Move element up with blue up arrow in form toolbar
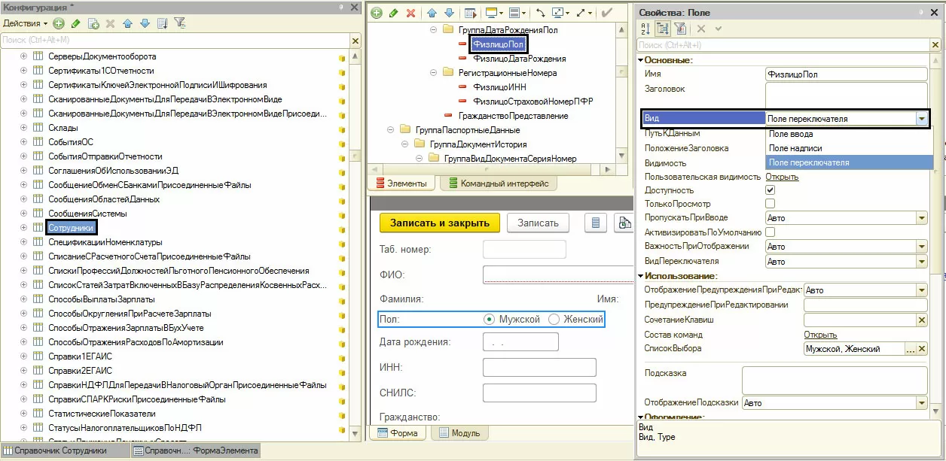The height and width of the screenshot is (461, 946). 432,13
